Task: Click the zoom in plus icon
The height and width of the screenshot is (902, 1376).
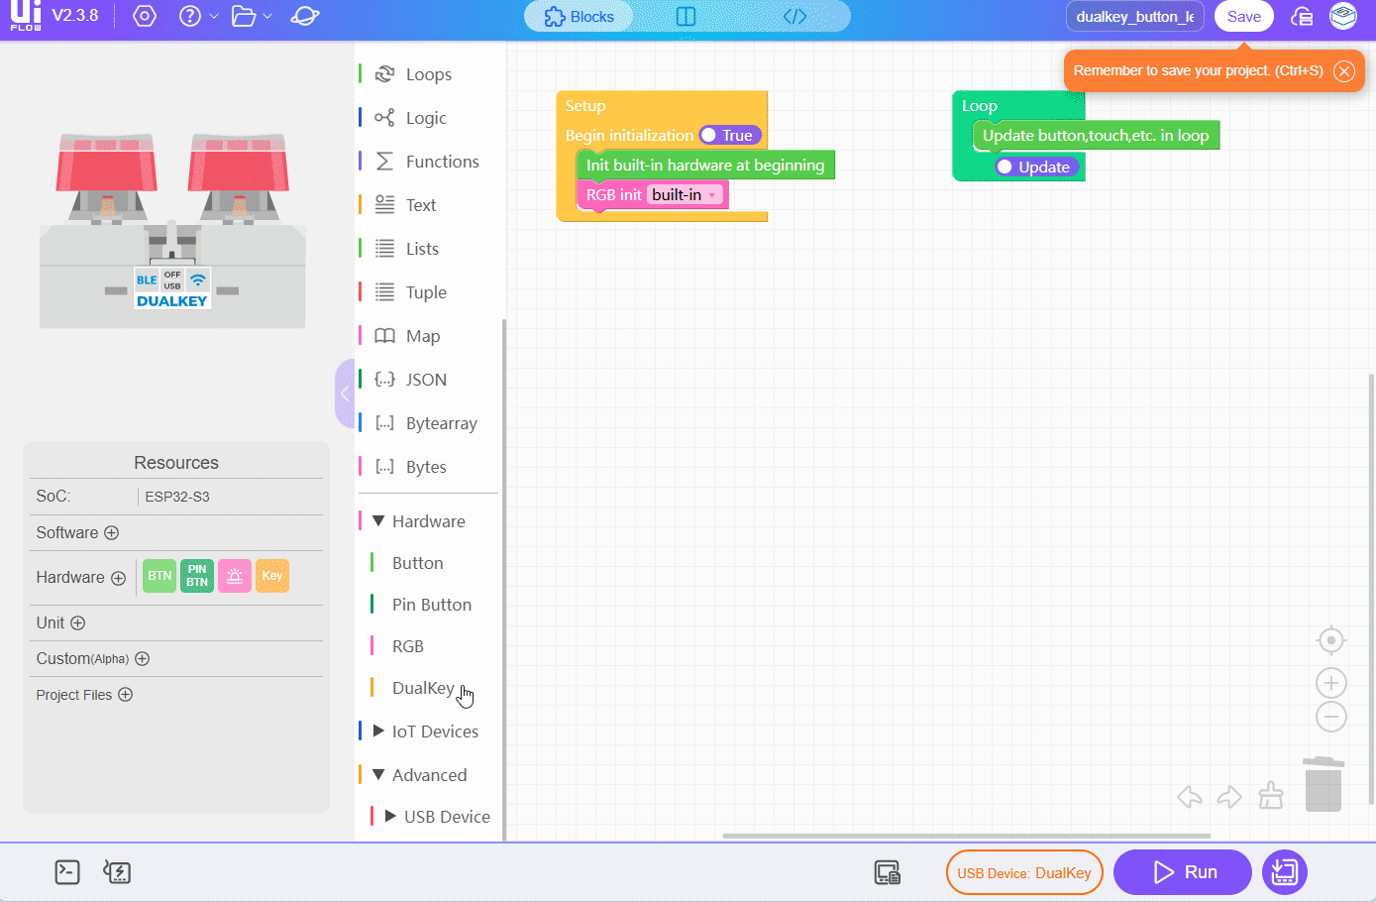Action: 1330,683
